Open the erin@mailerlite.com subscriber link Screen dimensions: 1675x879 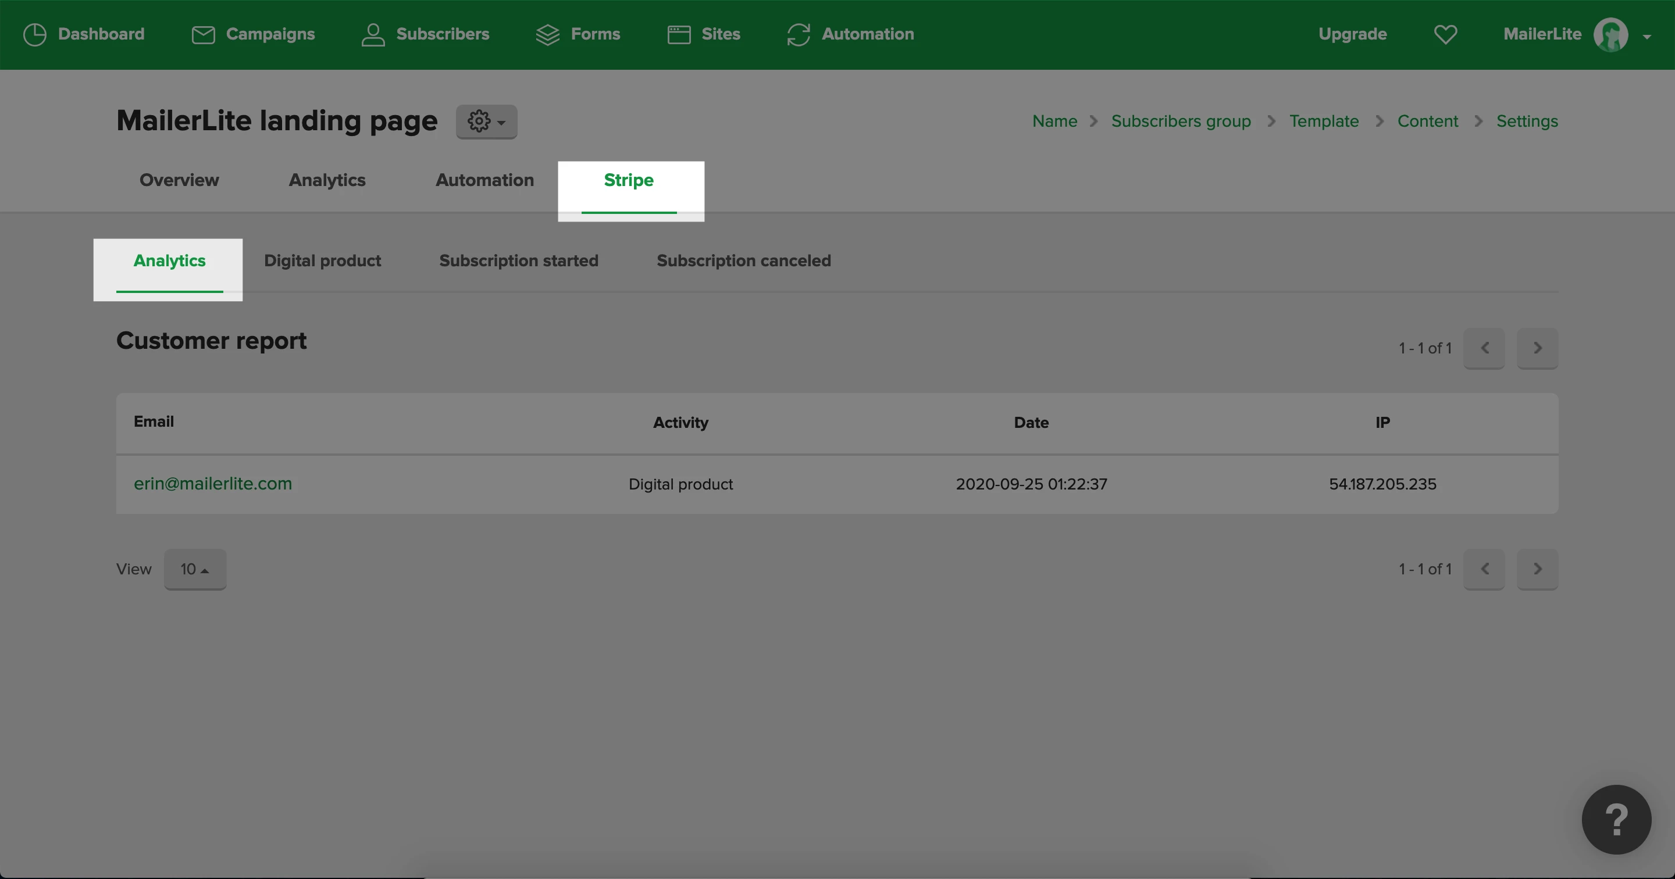point(213,484)
